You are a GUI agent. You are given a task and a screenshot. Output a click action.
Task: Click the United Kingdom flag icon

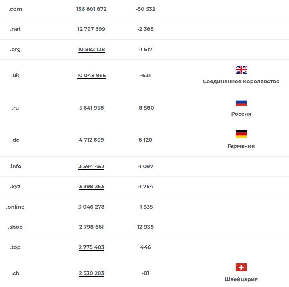241,70
